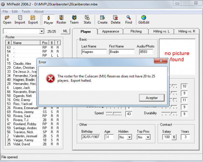
Task: Open the Tools menu
Action: click(x=26, y=11)
